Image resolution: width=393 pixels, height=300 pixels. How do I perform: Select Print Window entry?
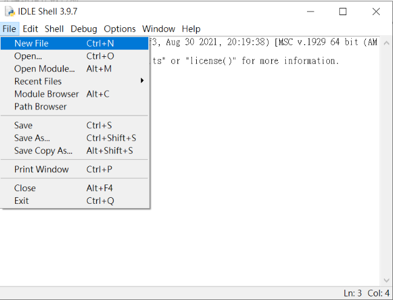(x=74, y=169)
